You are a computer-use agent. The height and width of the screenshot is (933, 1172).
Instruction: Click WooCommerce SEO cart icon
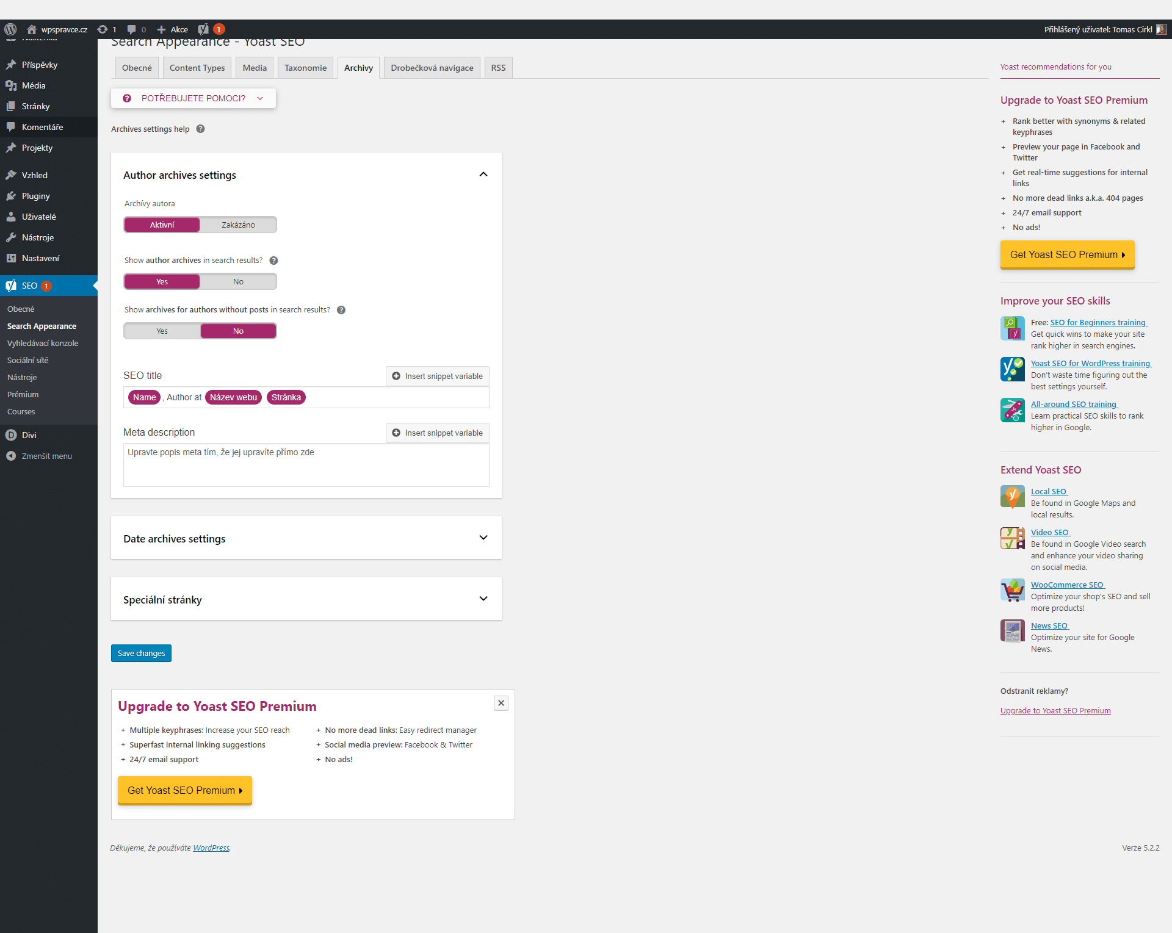tap(1013, 590)
